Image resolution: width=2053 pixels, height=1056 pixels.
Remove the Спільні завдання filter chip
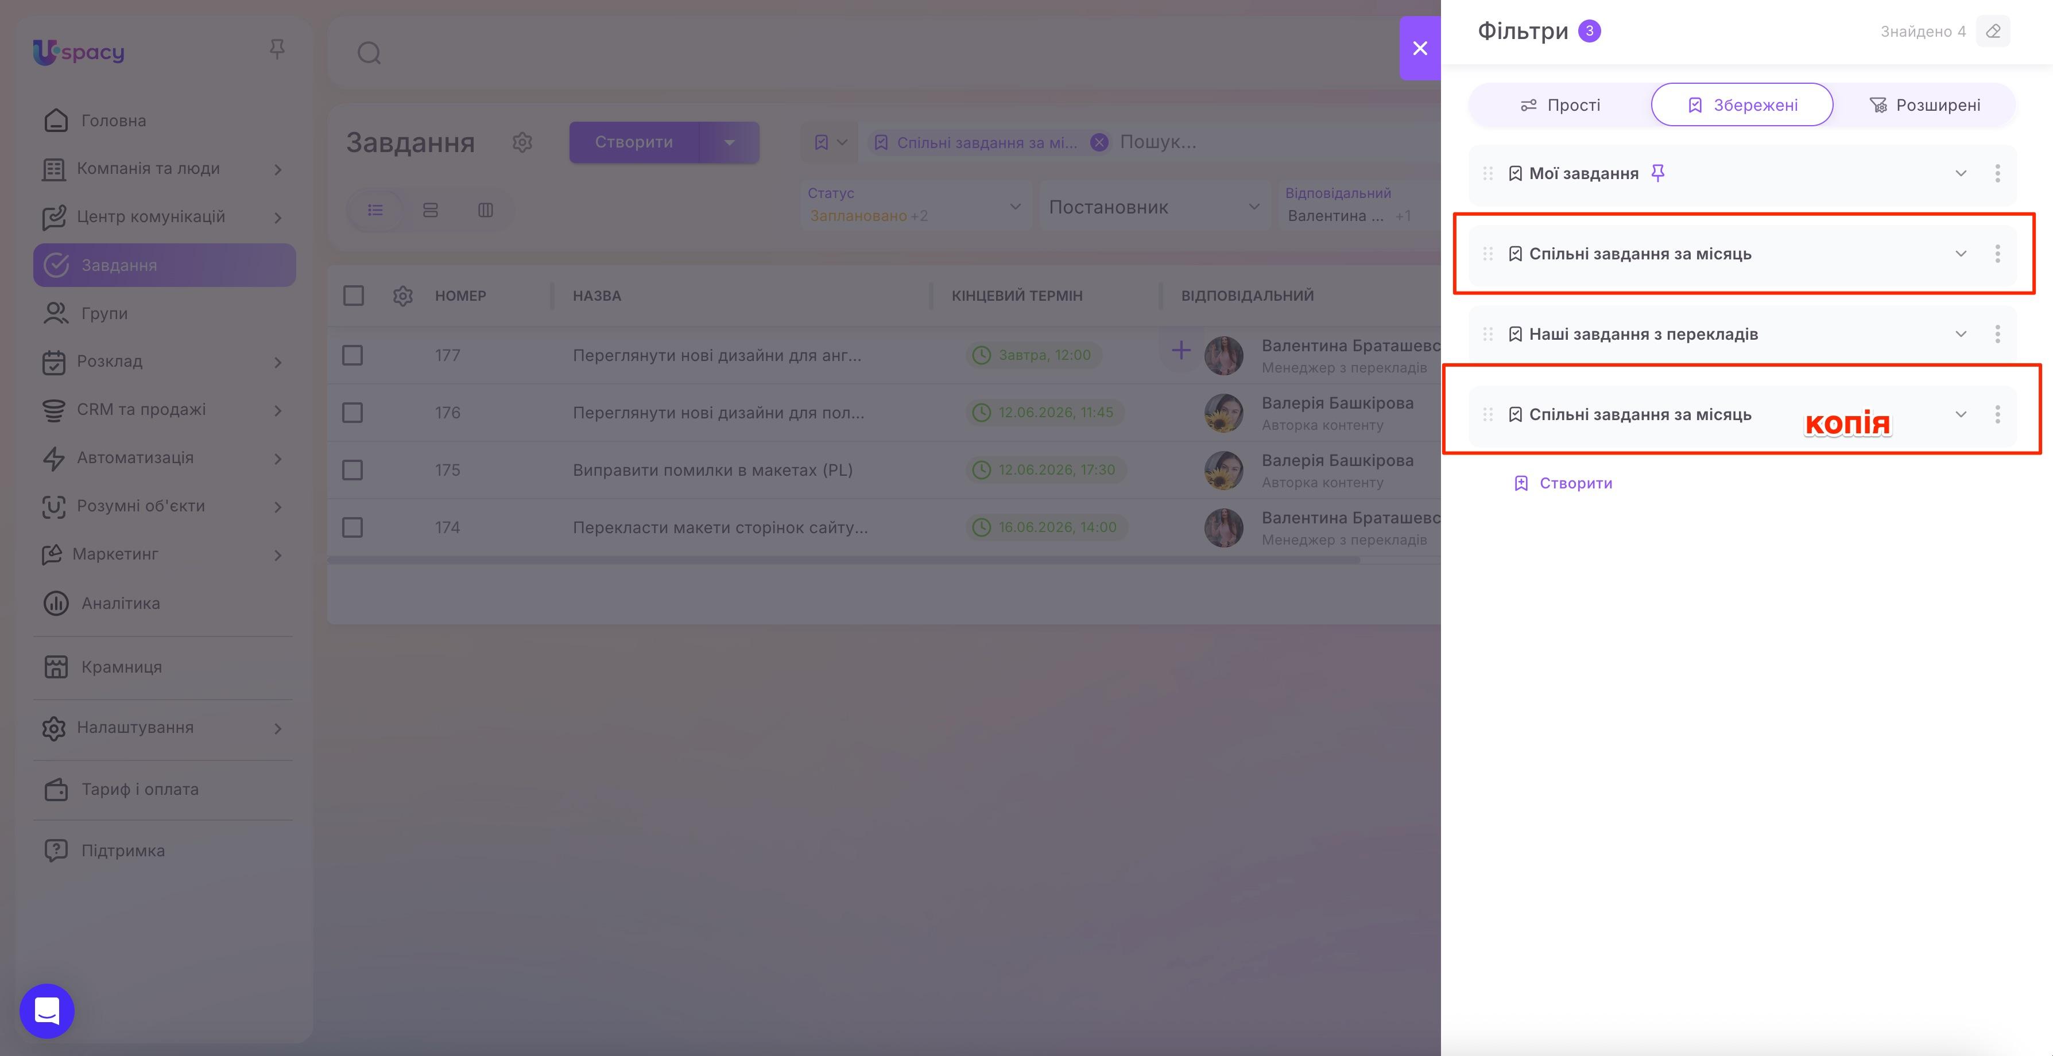(x=1099, y=143)
